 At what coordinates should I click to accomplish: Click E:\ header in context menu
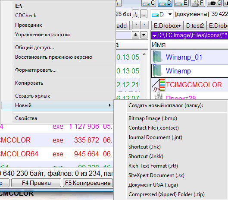tap(19, 6)
